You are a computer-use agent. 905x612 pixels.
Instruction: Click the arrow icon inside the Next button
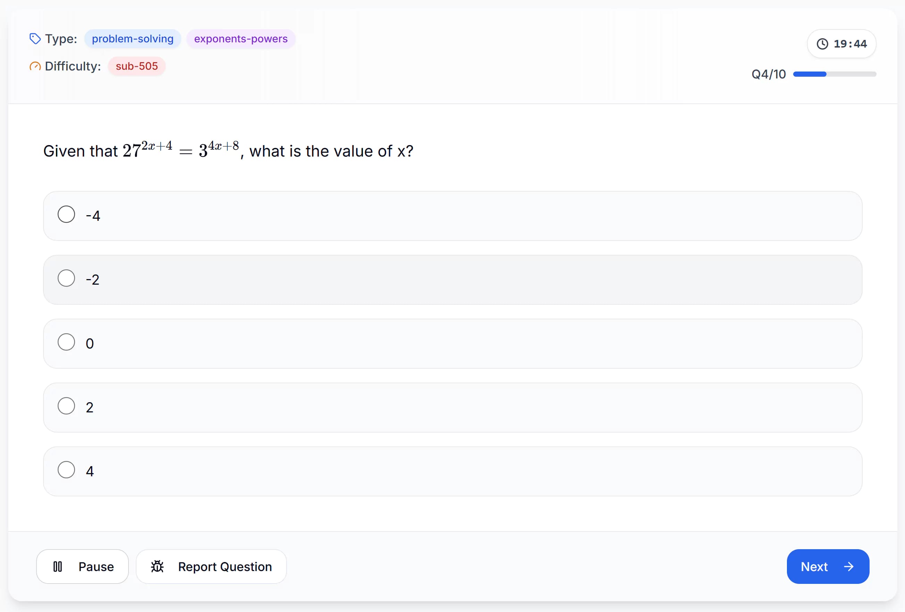(x=849, y=567)
